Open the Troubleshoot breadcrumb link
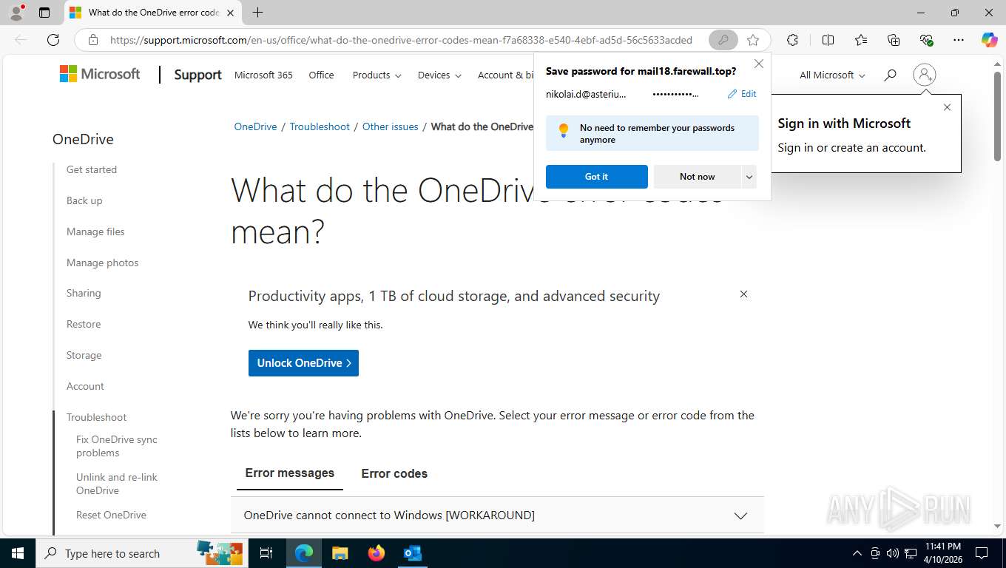Viewport: 1006px width, 568px height. coord(320,126)
